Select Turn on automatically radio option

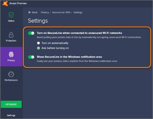click(39, 43)
